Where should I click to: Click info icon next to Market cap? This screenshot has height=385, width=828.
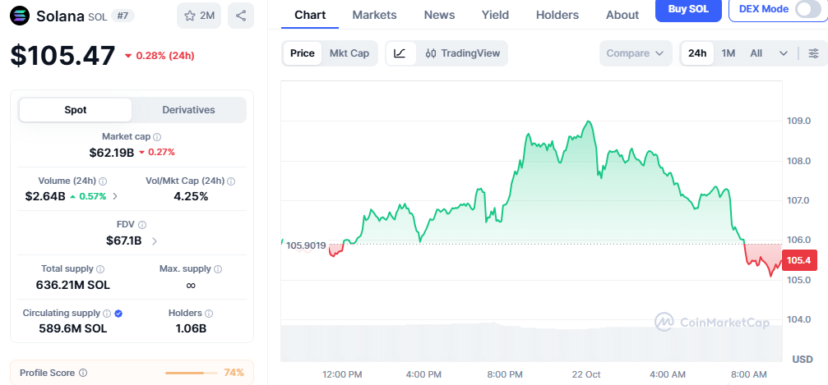coord(157,137)
